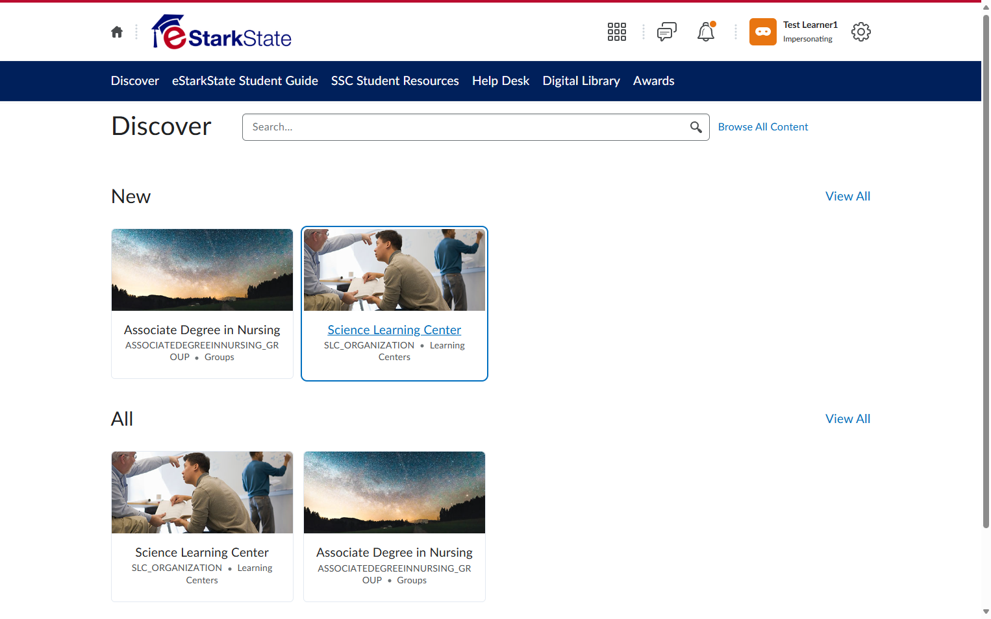This screenshot has width=991, height=619.
Task: Click Science Learning Center title under All
Action: click(202, 553)
